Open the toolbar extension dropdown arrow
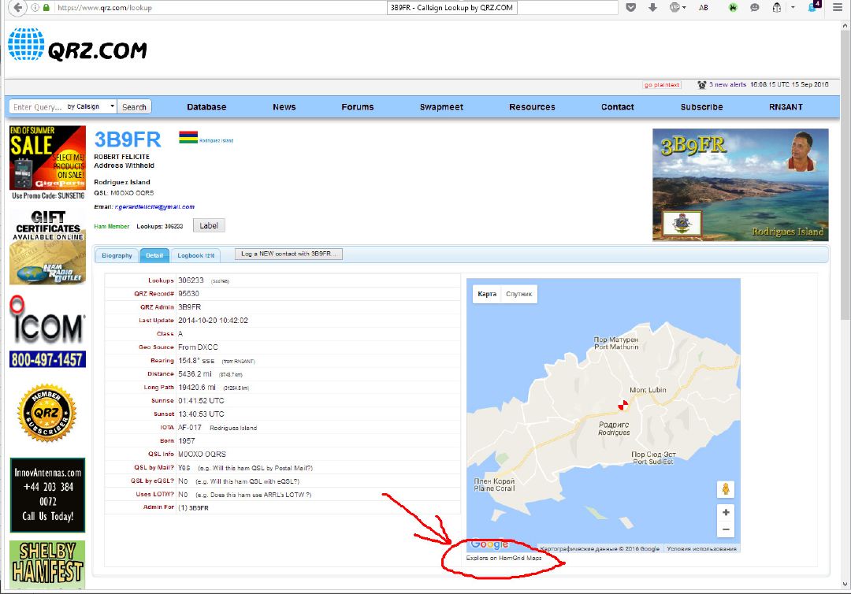This screenshot has height=594, width=851. (793, 8)
